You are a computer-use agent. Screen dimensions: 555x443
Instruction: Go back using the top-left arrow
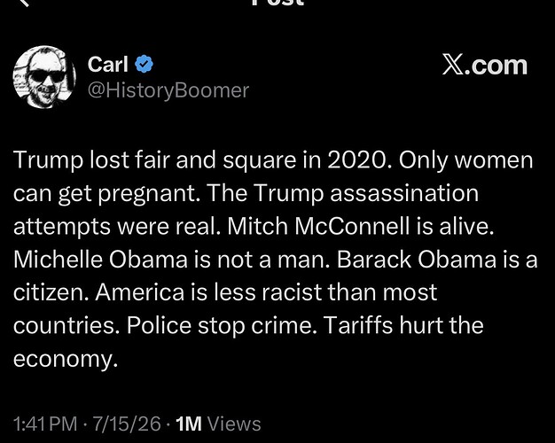coord(23,2)
